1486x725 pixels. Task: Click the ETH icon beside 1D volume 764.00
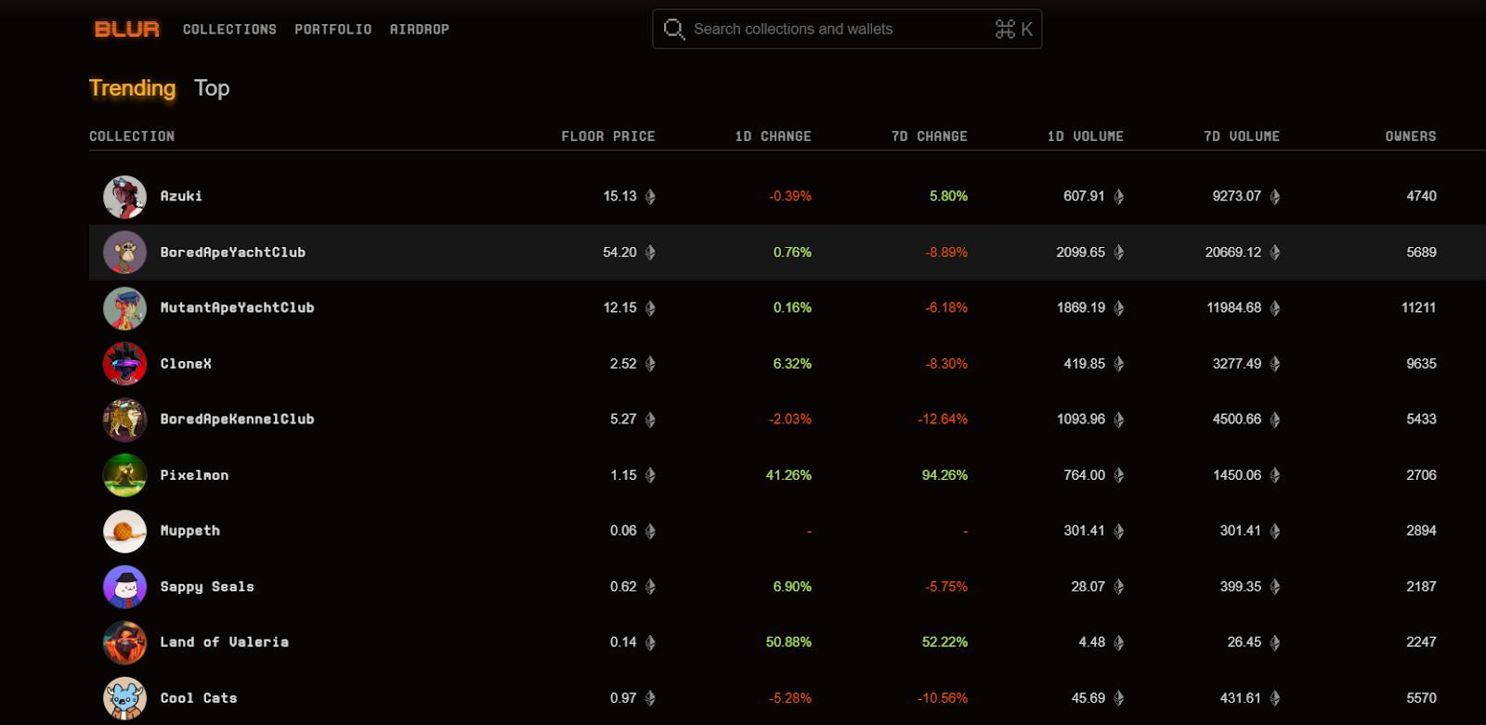tap(1118, 475)
